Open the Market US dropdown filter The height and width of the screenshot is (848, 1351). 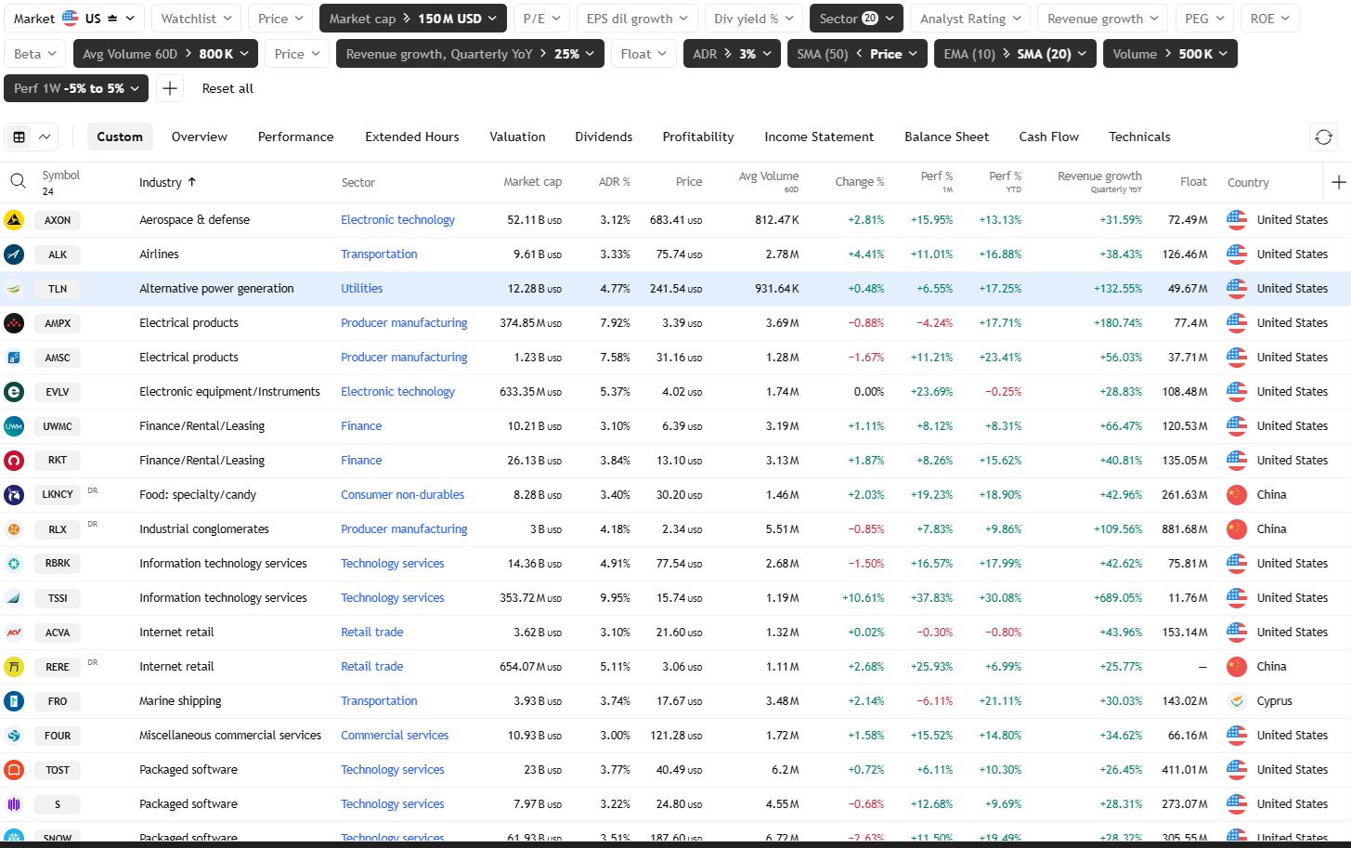[74, 19]
